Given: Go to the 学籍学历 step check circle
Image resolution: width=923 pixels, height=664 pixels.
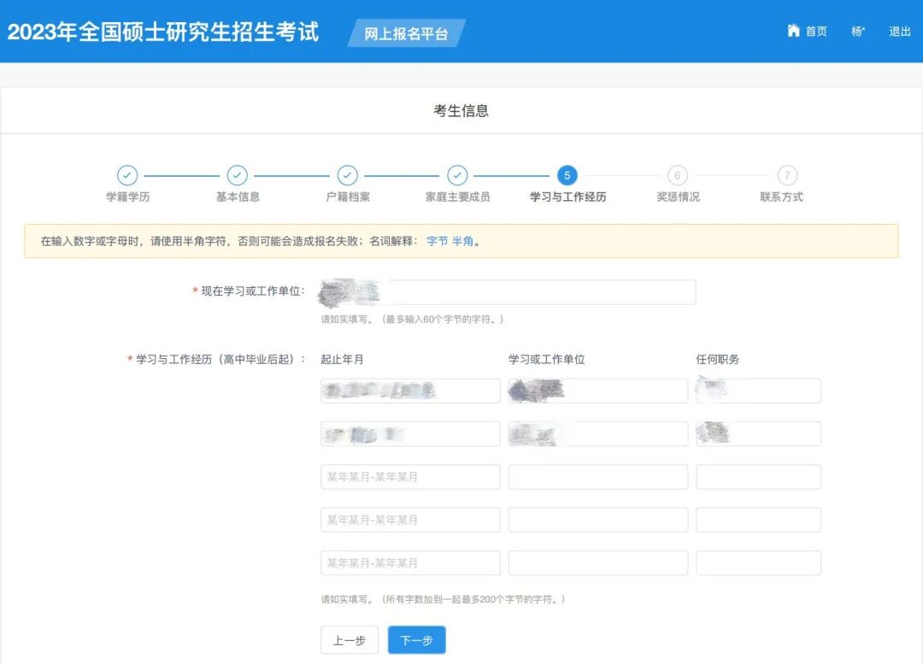Looking at the screenshot, I should [x=127, y=175].
